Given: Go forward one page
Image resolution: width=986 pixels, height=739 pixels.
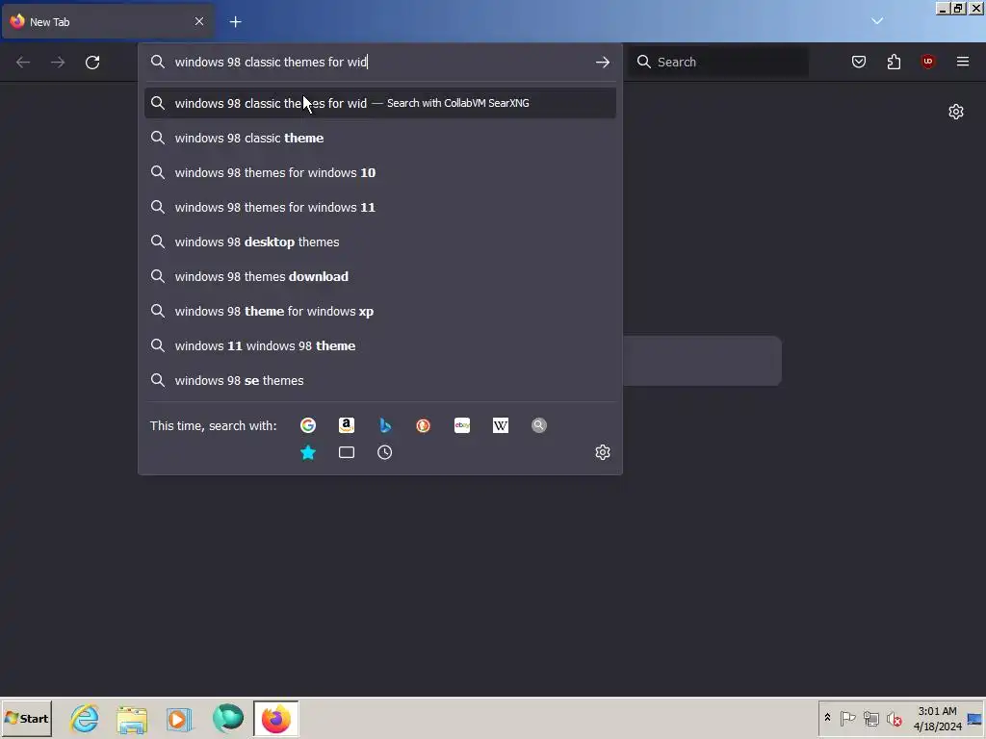Looking at the screenshot, I should pos(58,62).
